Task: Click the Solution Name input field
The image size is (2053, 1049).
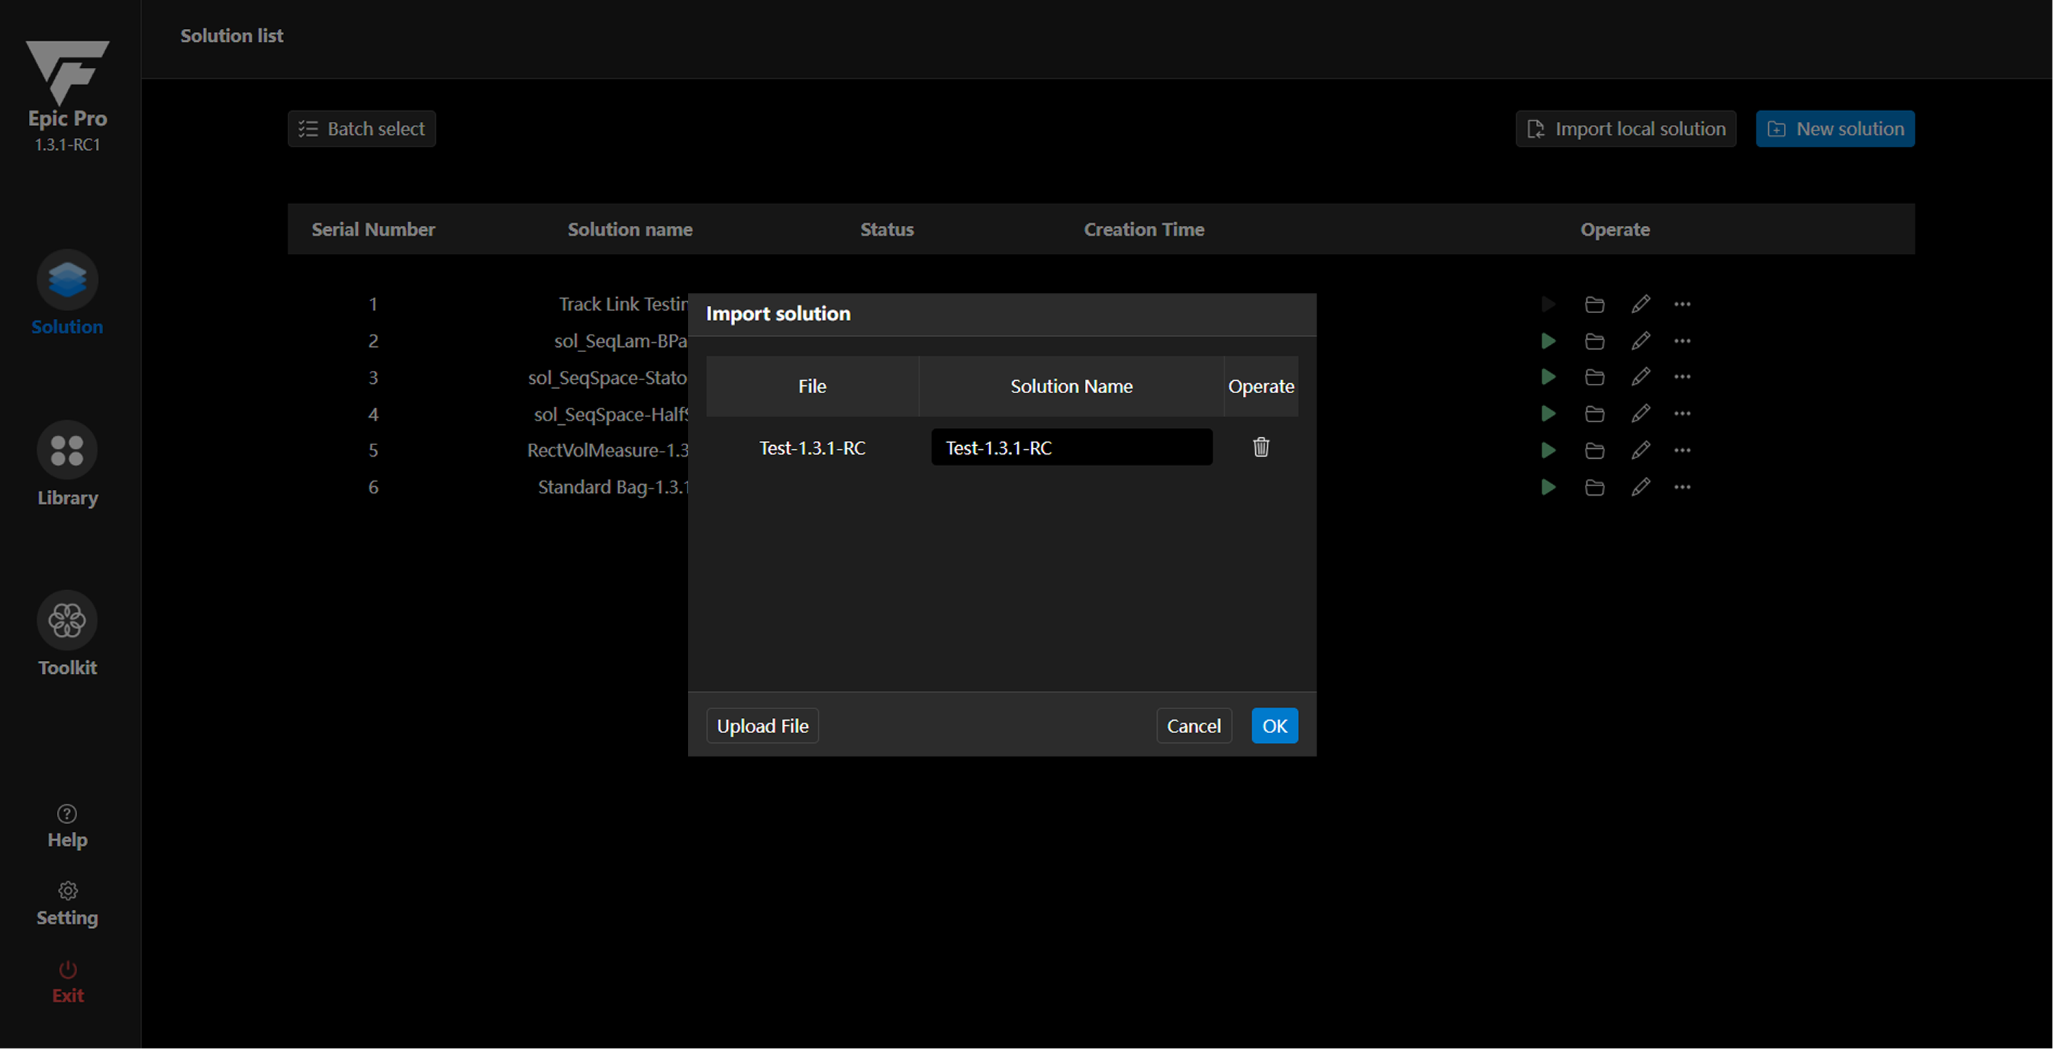Action: (x=1071, y=447)
